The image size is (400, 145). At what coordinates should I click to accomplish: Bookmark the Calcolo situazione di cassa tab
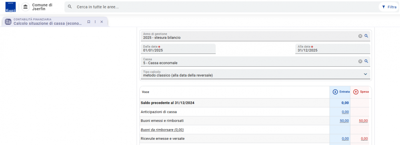(89, 22)
